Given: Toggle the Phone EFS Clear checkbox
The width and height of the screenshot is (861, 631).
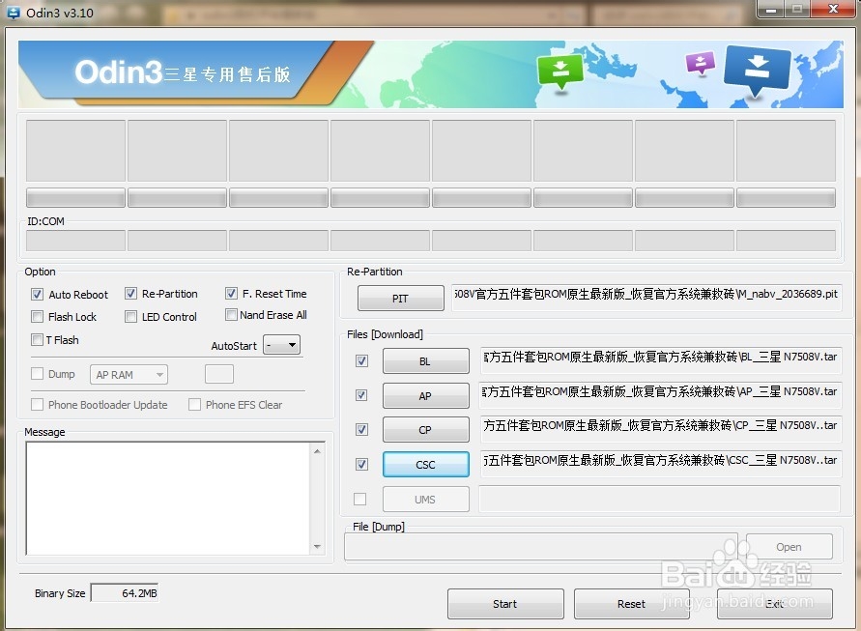Looking at the screenshot, I should click(194, 405).
